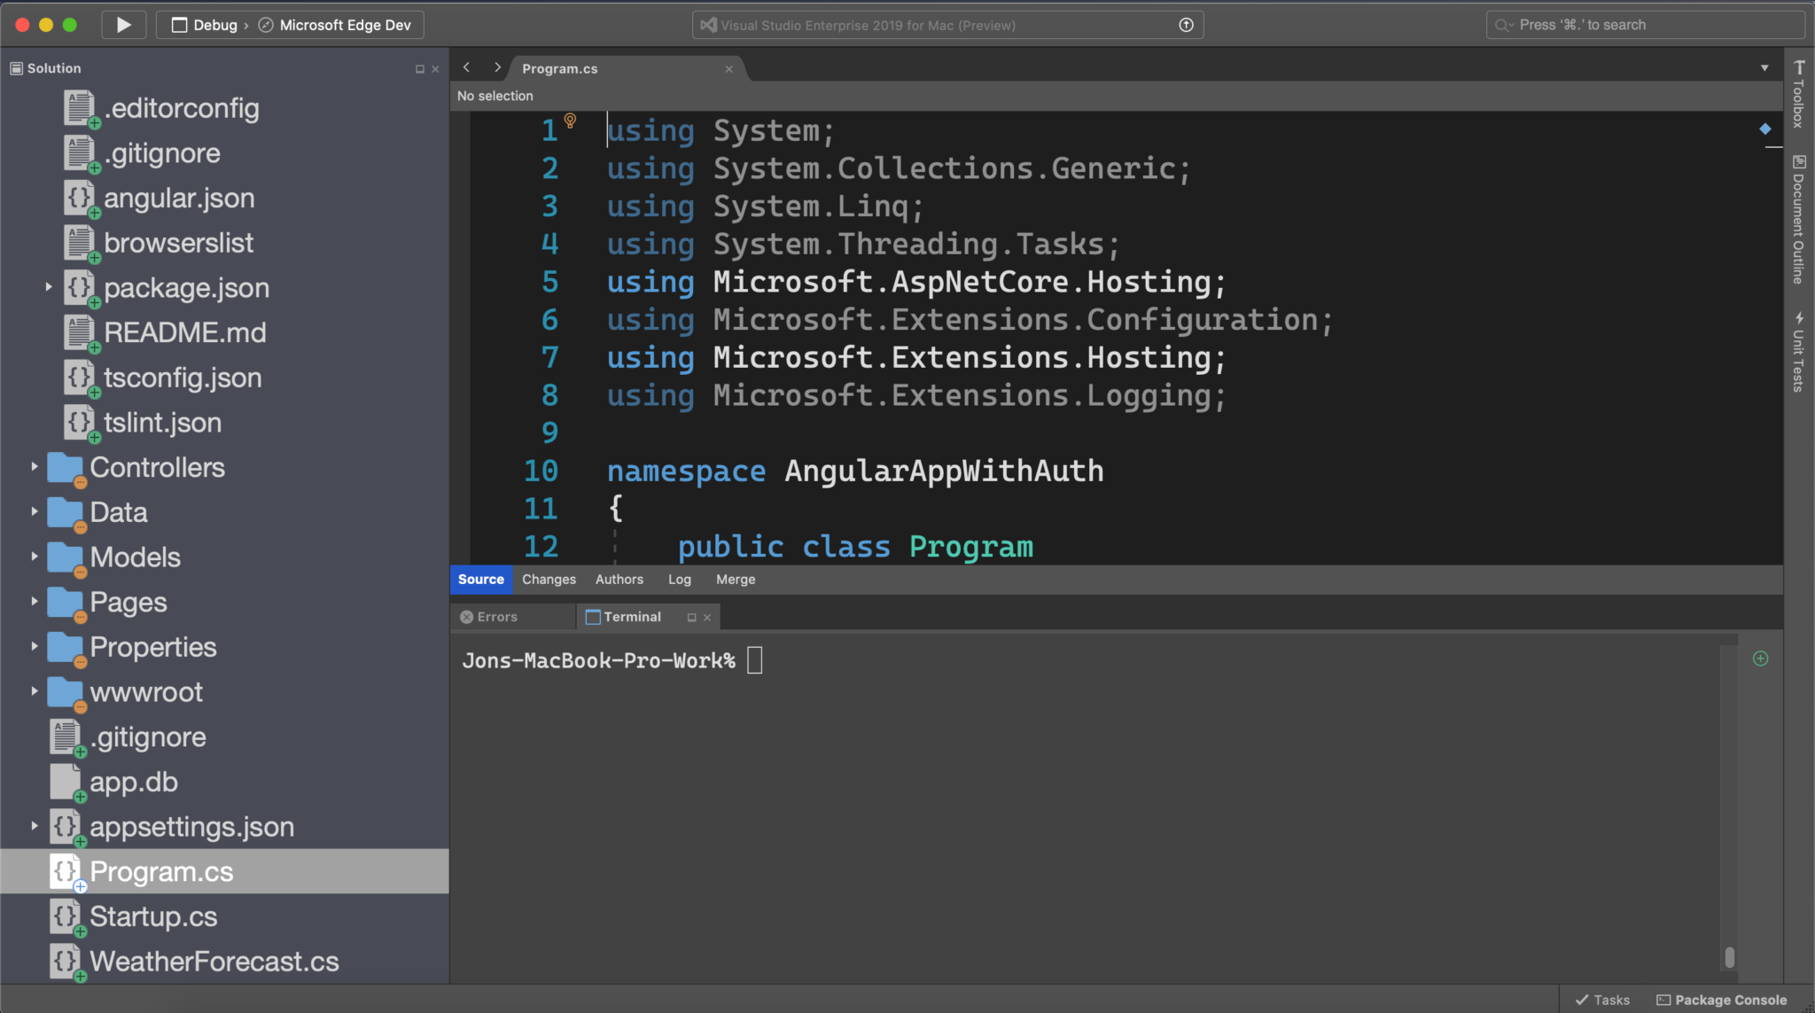Expand the Models folder
The width and height of the screenshot is (1815, 1013).
click(x=34, y=556)
